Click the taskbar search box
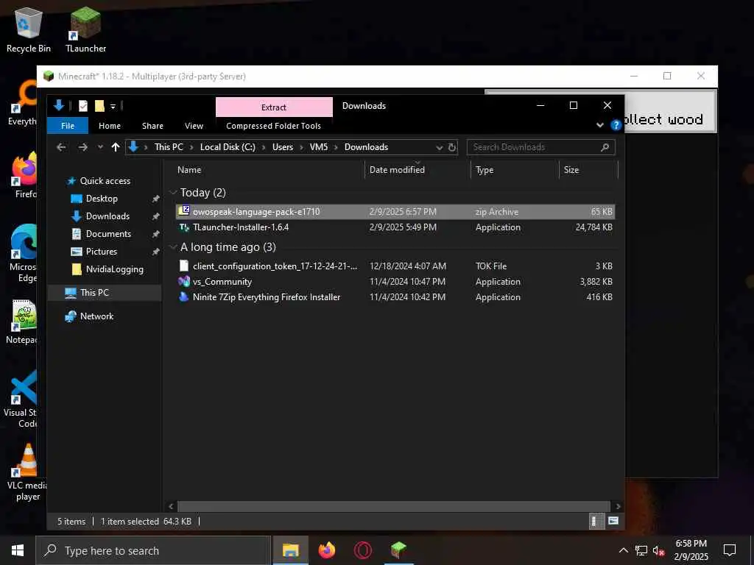This screenshot has width=754, height=565. pos(153,550)
